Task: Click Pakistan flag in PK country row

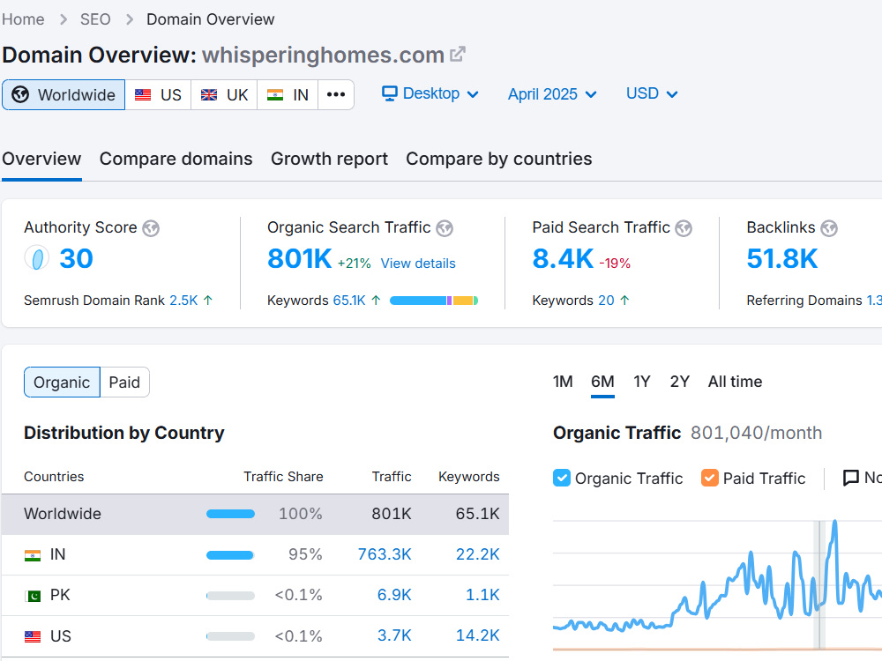Action: (x=33, y=596)
